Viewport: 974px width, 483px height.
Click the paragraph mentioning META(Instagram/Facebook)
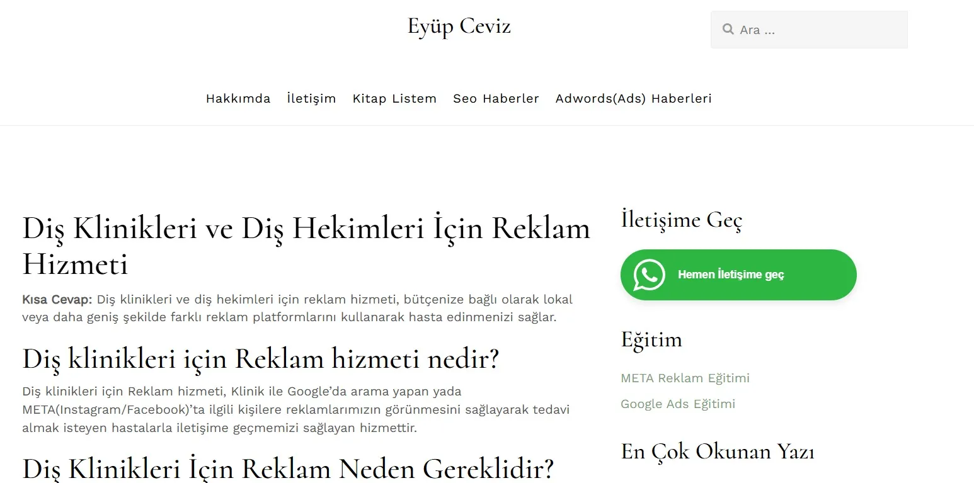296,410
